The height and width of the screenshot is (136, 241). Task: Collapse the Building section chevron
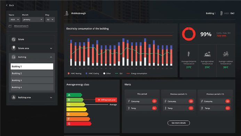(51, 57)
